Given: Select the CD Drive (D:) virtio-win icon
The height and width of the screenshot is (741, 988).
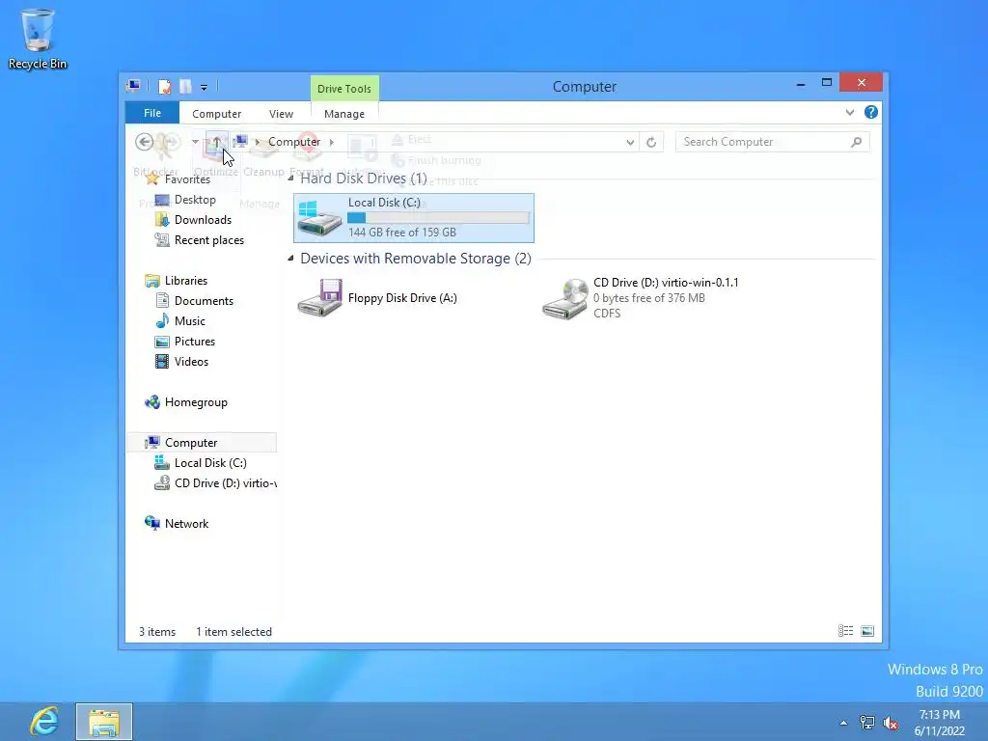Looking at the screenshot, I should point(565,299).
